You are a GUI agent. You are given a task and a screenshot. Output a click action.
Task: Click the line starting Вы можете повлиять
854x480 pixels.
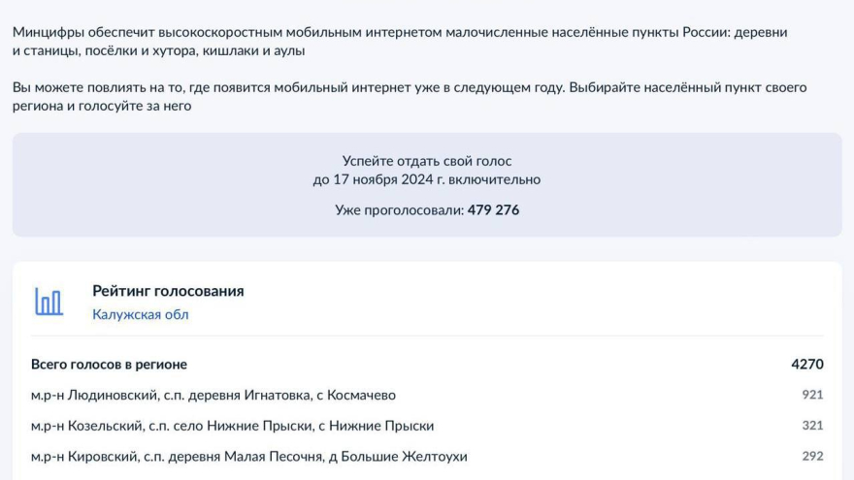click(410, 87)
